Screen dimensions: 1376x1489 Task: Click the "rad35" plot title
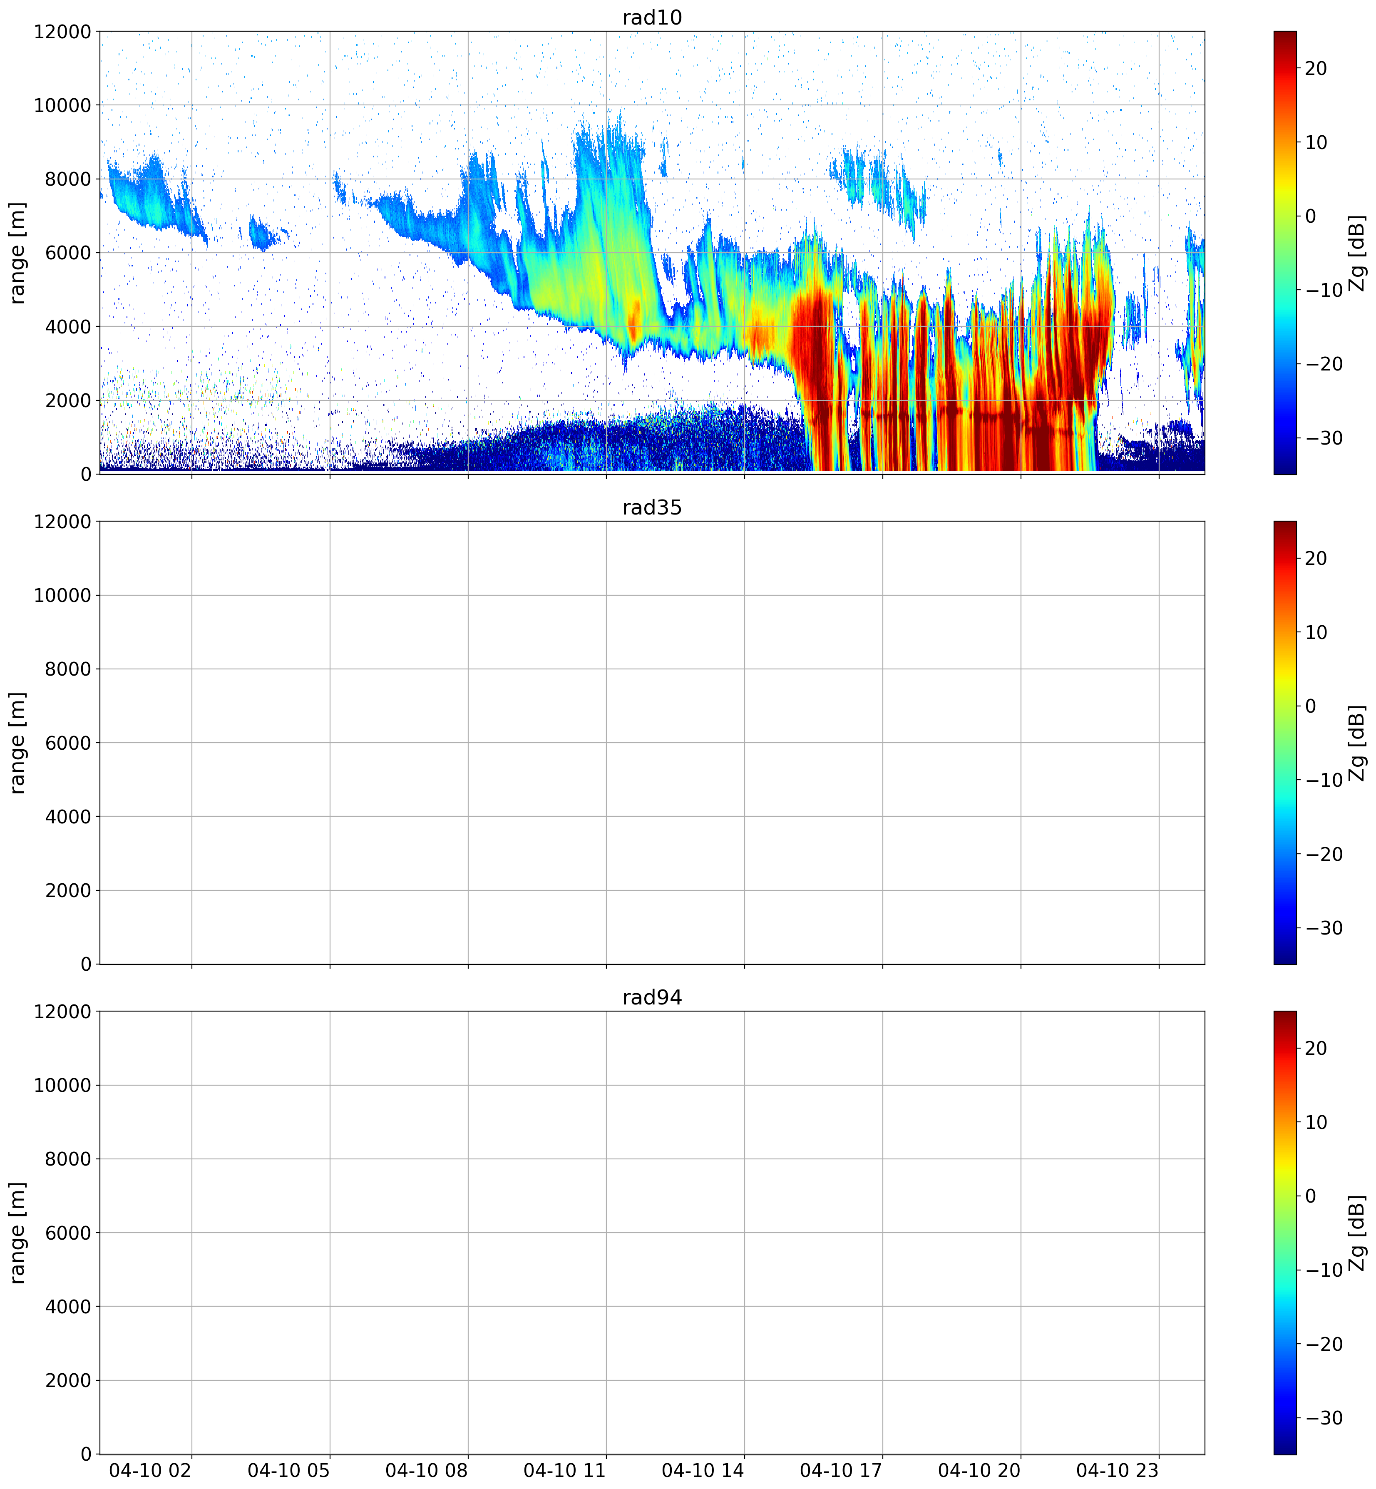click(x=651, y=507)
